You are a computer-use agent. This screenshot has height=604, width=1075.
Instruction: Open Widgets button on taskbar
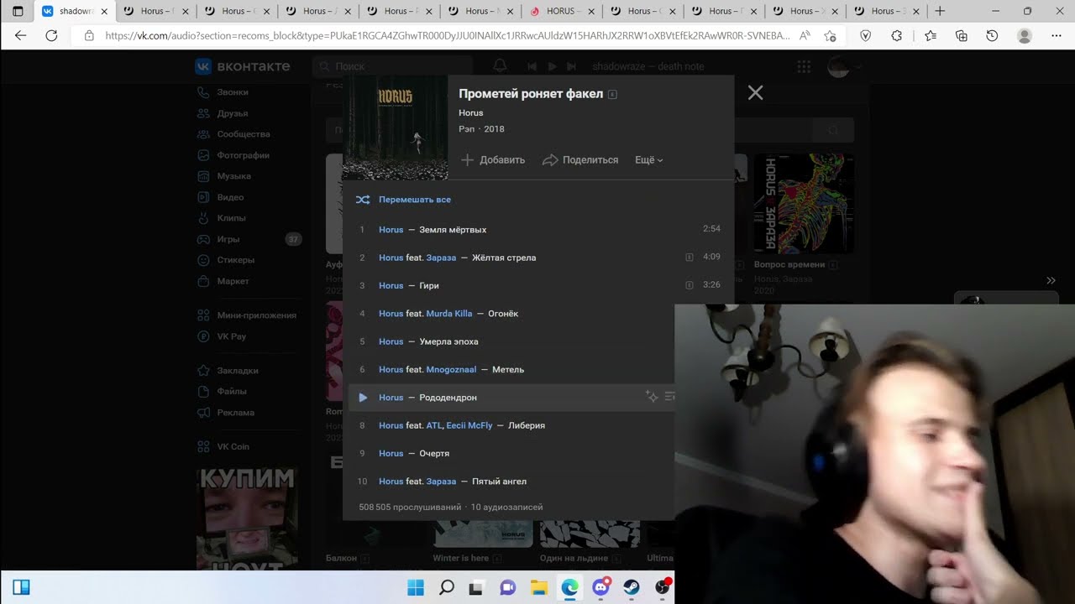pyautogui.click(x=21, y=587)
